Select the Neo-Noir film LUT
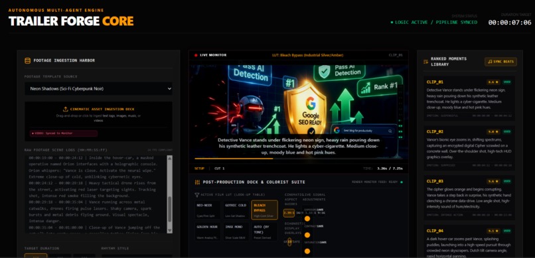The width and height of the screenshot is (535, 258). tap(208, 210)
